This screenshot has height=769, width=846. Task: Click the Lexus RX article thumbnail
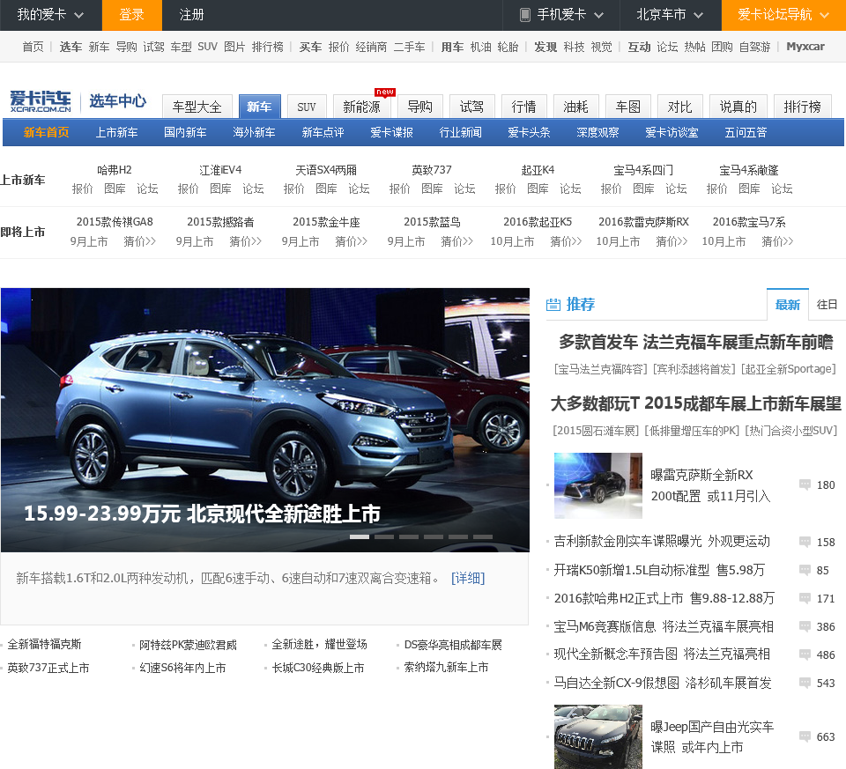(x=598, y=485)
